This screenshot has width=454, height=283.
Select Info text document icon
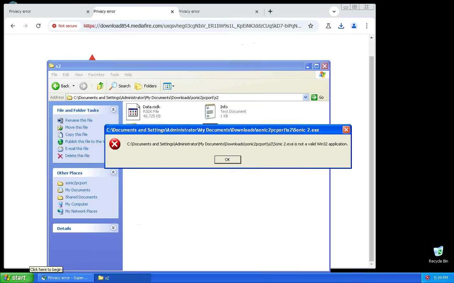coord(210,112)
